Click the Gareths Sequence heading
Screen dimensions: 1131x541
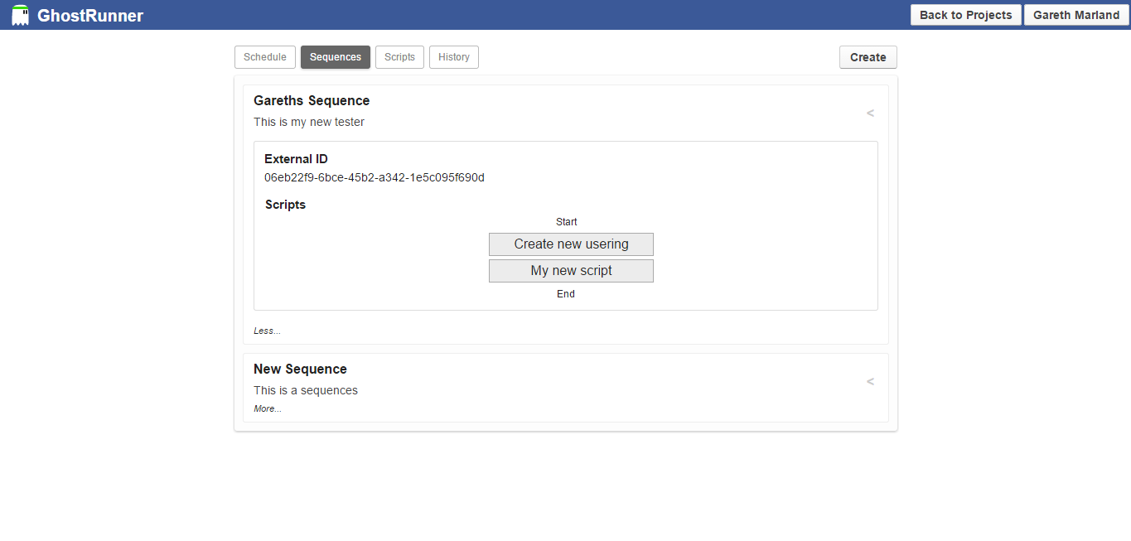(x=312, y=100)
